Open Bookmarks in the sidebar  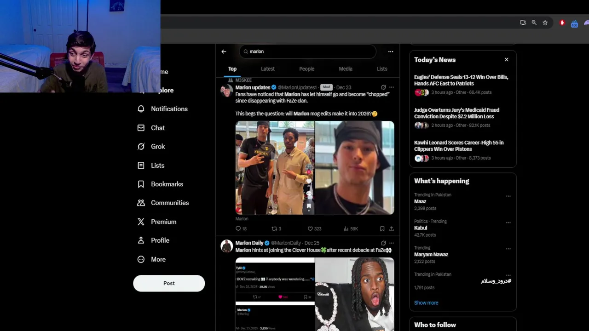coord(160,184)
